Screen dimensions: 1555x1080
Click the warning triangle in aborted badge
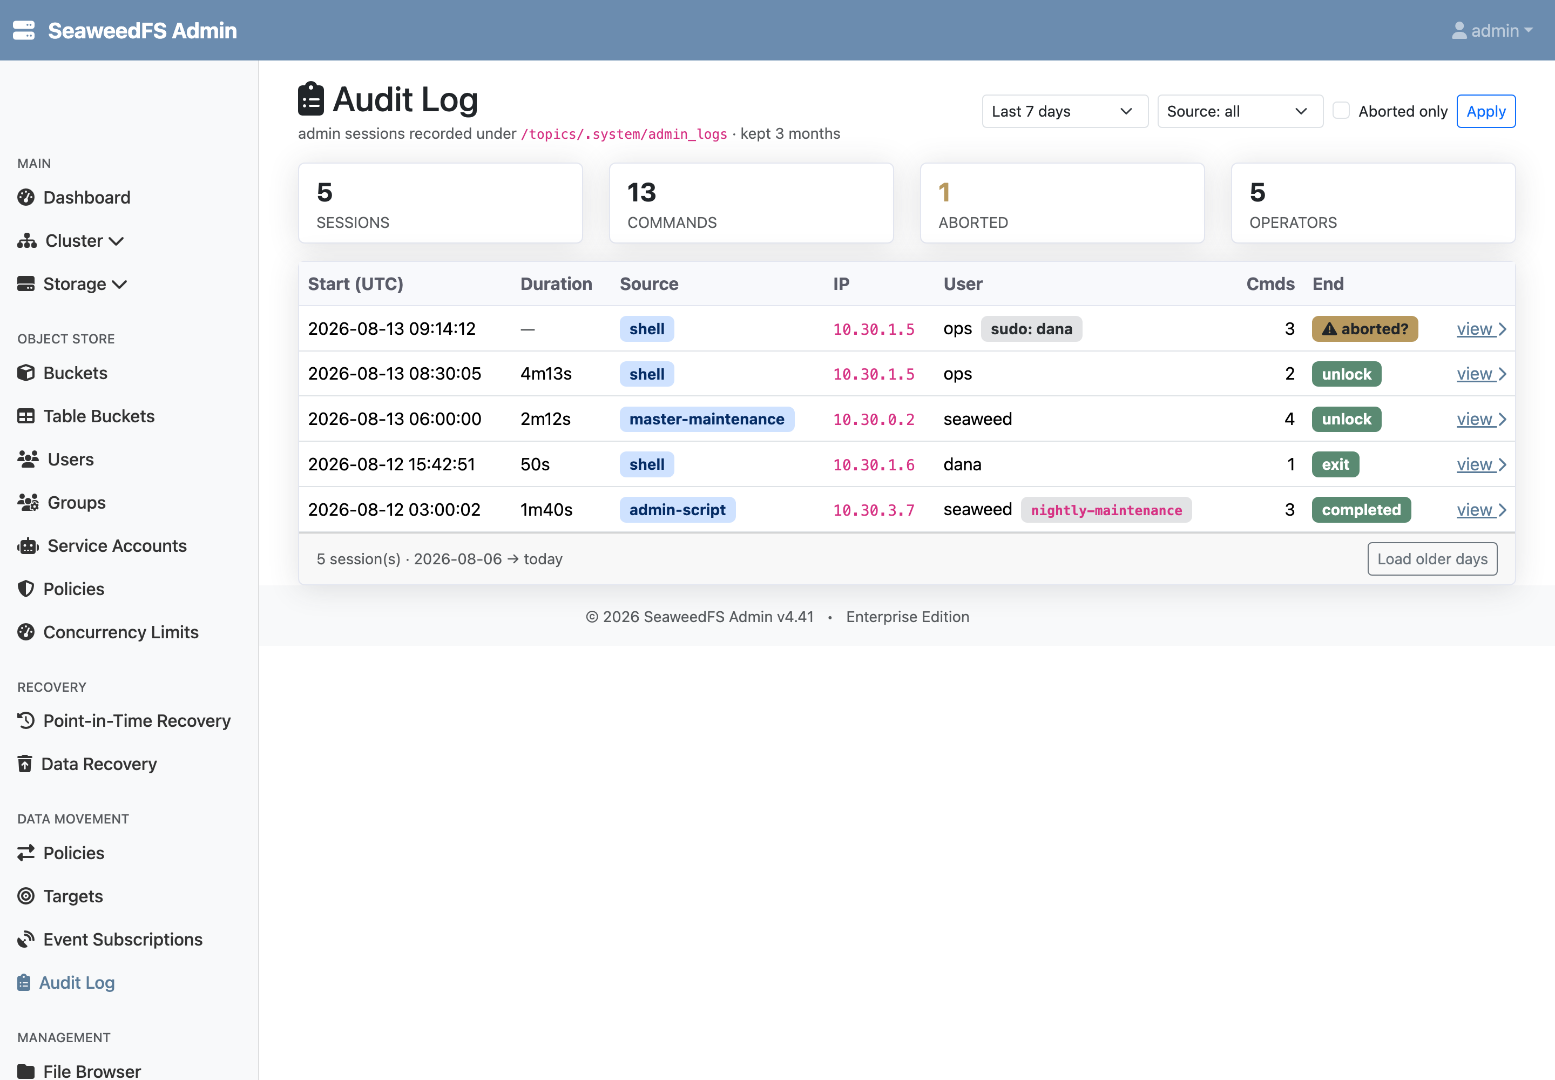(x=1329, y=329)
